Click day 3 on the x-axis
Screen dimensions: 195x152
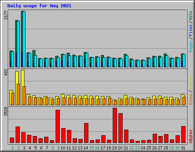click(24, 148)
